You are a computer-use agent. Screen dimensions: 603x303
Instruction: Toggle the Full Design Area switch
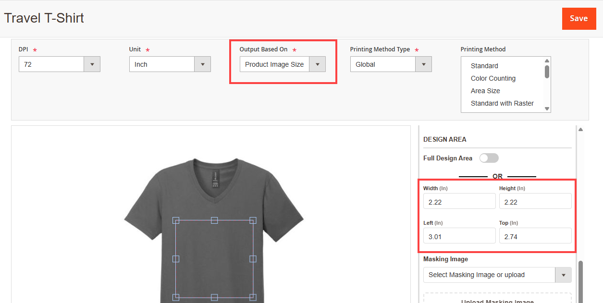coord(489,158)
